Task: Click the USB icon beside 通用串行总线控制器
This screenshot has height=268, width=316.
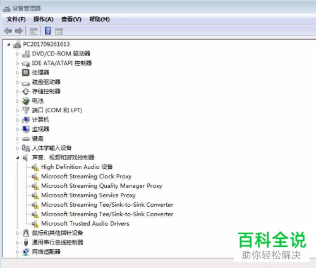Action: pos(26,243)
